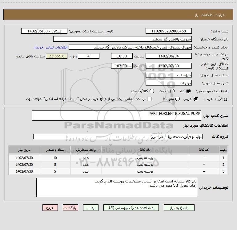Select the خدمت radio button
Image resolution: width=237 pixels, height=230 pixels.
pos(172,91)
